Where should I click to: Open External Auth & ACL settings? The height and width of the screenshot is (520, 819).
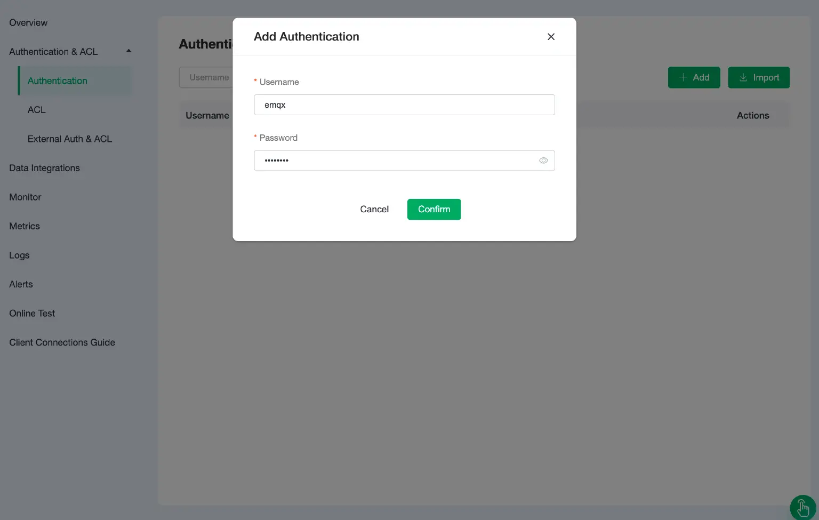tap(69, 139)
